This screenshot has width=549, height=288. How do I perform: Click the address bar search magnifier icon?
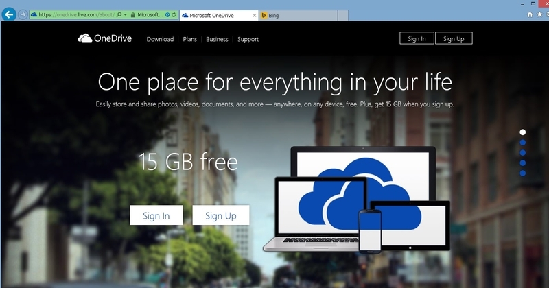pos(119,14)
